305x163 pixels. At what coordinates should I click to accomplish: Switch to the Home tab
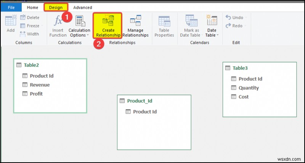click(32, 8)
